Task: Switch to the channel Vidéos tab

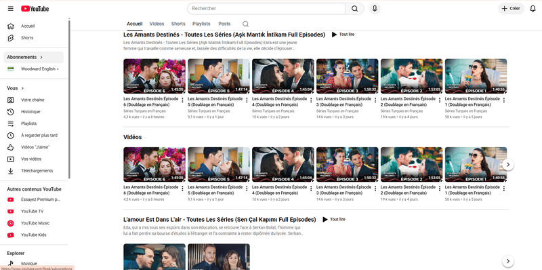Action: pyautogui.click(x=157, y=24)
